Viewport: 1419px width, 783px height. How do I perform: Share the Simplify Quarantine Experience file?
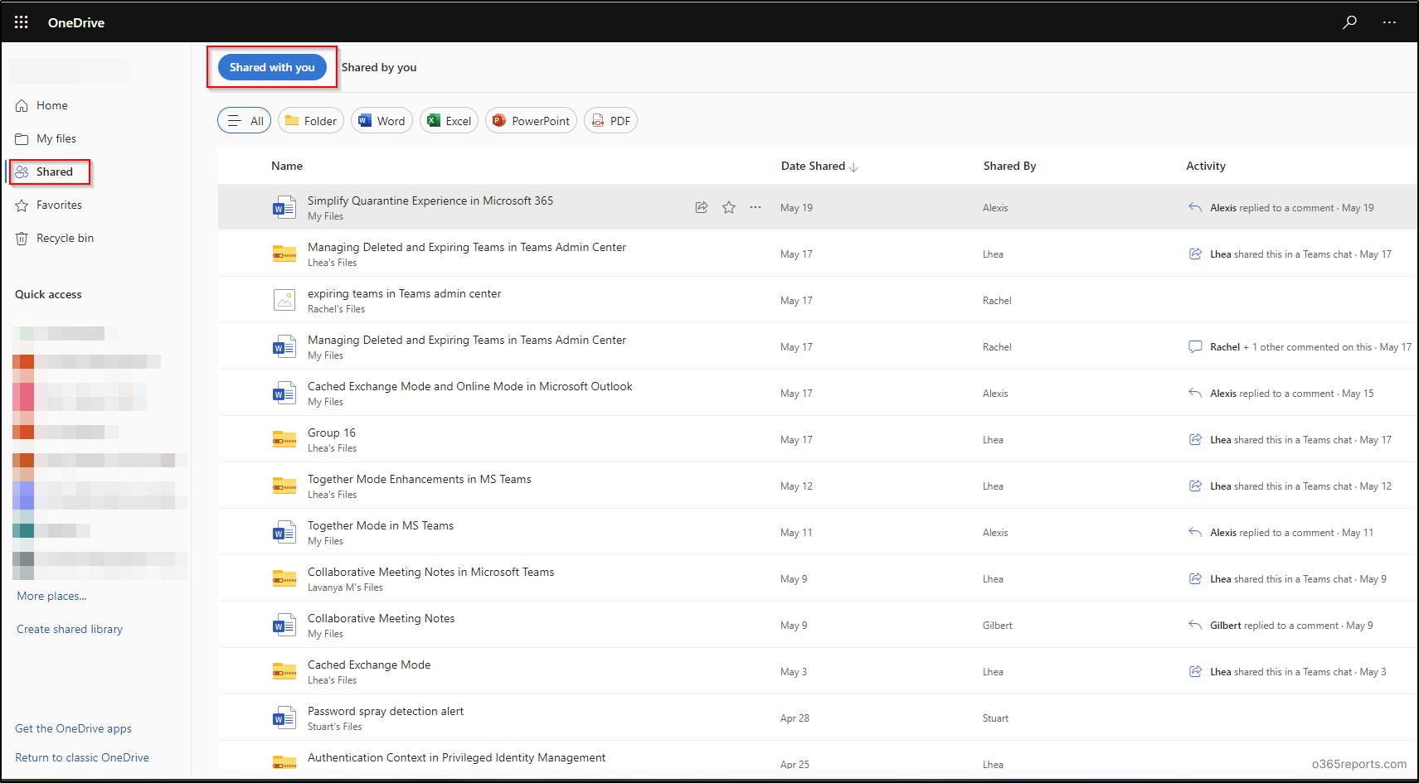click(702, 207)
